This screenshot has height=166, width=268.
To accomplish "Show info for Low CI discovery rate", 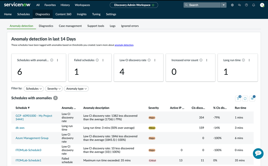I will coord(149,60).
